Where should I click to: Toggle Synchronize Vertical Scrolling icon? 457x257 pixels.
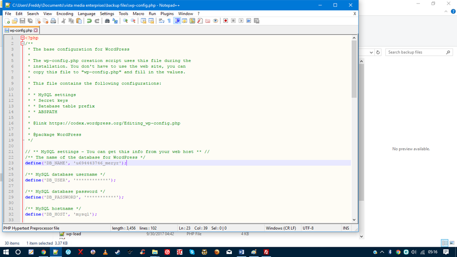(x=144, y=21)
